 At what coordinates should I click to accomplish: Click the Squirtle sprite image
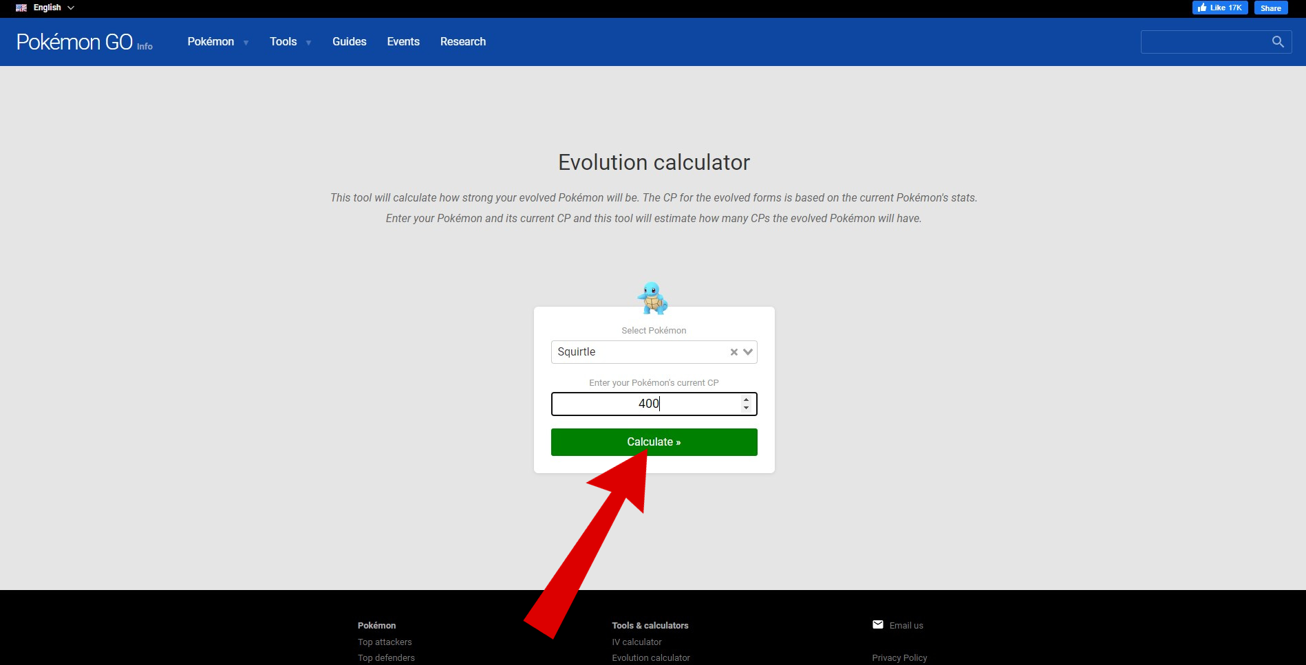[652, 298]
